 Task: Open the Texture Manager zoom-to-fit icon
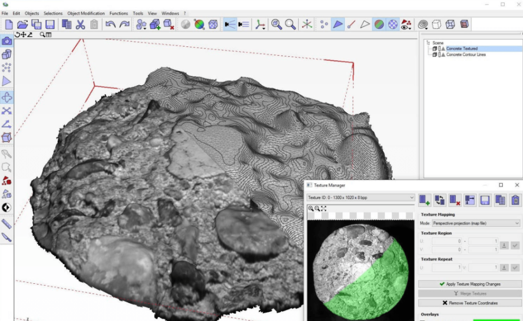coord(323,208)
